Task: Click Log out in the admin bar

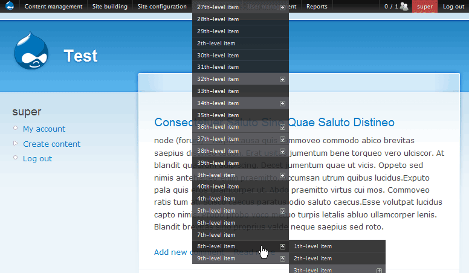Action: click(453, 6)
